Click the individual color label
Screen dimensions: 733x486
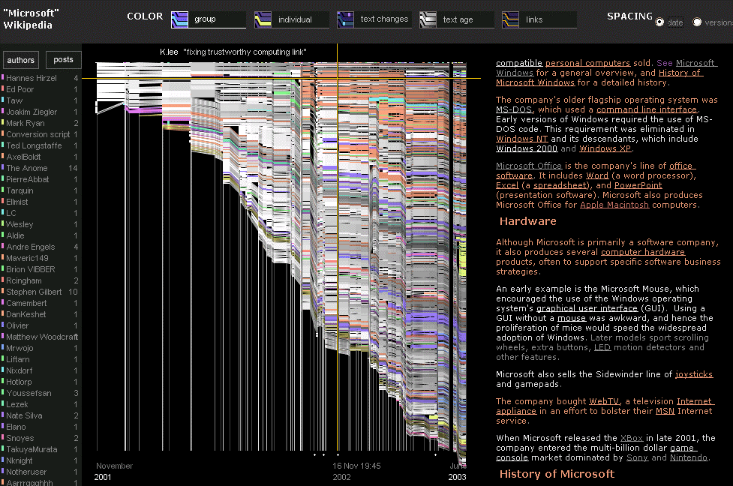pyautogui.click(x=295, y=19)
